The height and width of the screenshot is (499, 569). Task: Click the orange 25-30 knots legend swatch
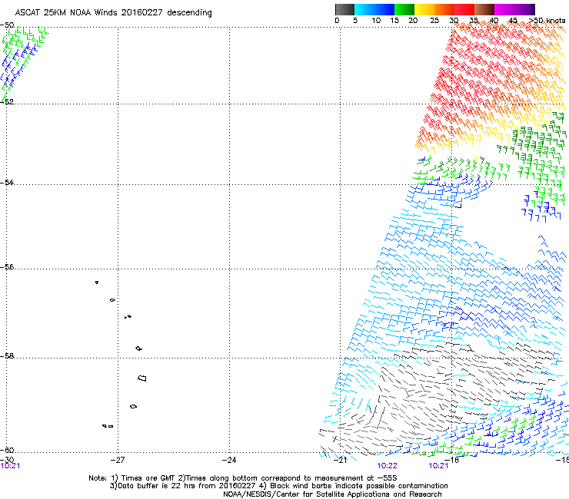click(444, 9)
